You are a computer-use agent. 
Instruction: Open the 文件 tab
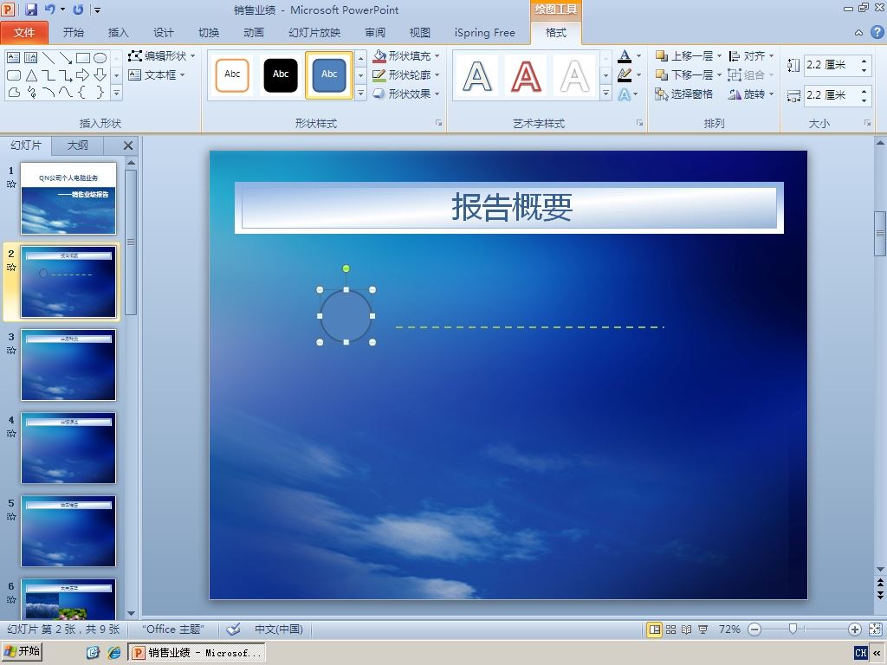[24, 33]
